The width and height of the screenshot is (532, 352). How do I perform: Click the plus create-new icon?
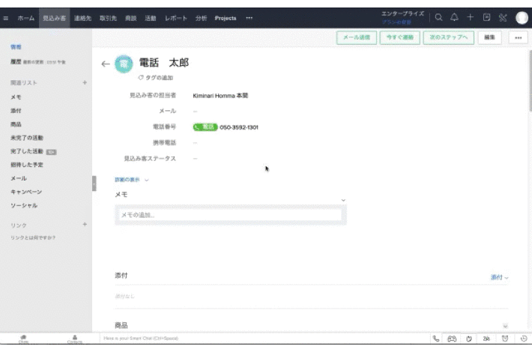coord(470,17)
